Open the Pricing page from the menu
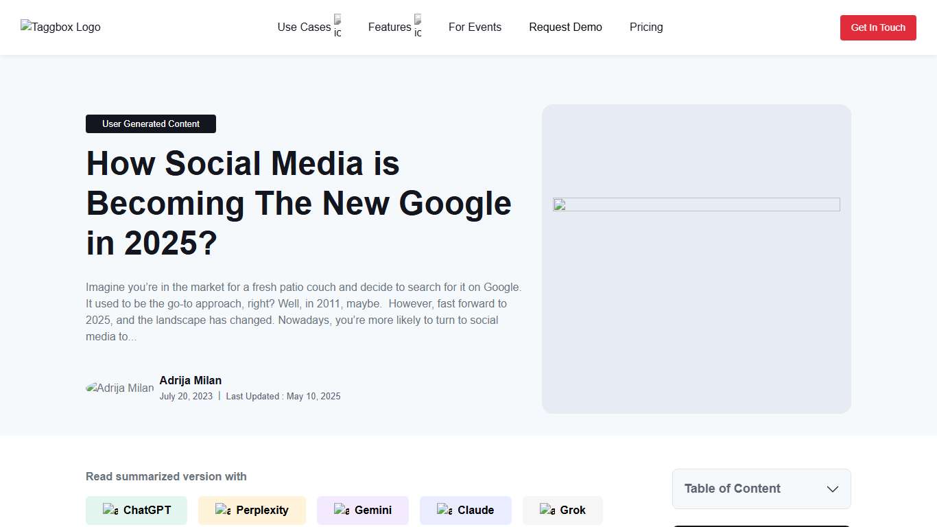This screenshot has height=527, width=937. coord(645,27)
